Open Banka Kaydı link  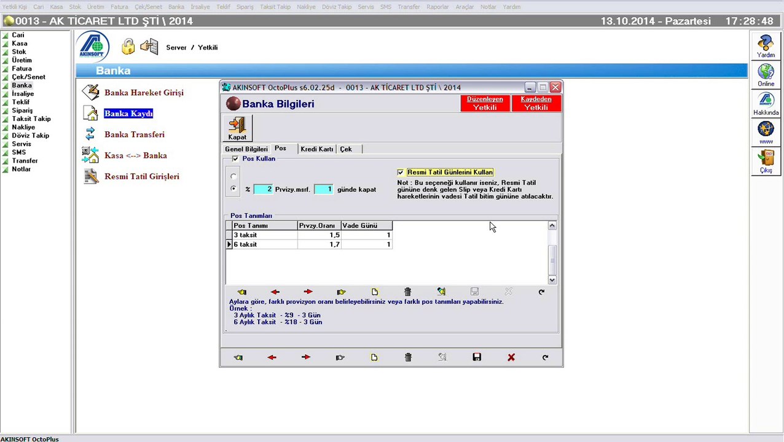click(128, 114)
